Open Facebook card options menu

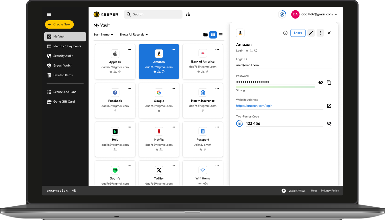coord(129,88)
